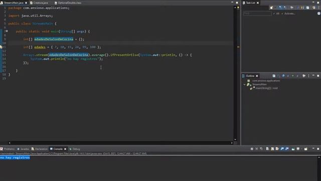The width and height of the screenshot is (321, 181).
Task: Switch to Creatura.java editor tab
Action: (40, 3)
